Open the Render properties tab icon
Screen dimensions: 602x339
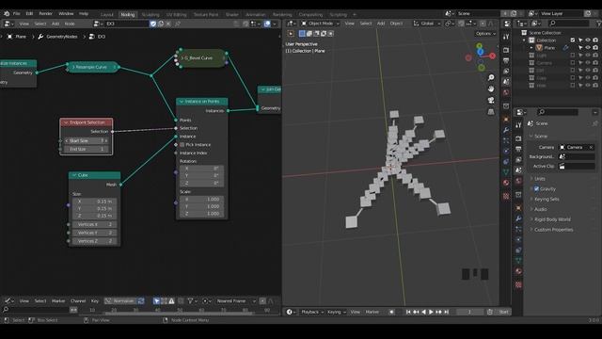pos(518,138)
